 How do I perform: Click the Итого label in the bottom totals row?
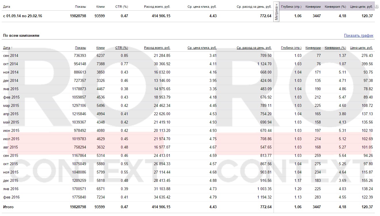pyautogui.click(x=8, y=207)
